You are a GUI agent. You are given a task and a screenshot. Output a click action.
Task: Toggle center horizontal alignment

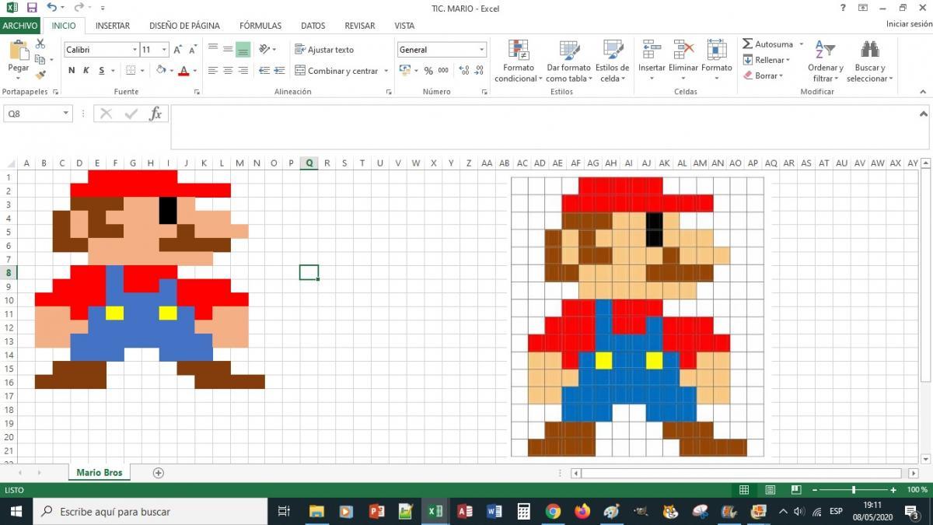point(228,70)
